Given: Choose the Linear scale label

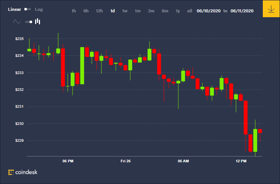Looking at the screenshot, I should (15, 9).
